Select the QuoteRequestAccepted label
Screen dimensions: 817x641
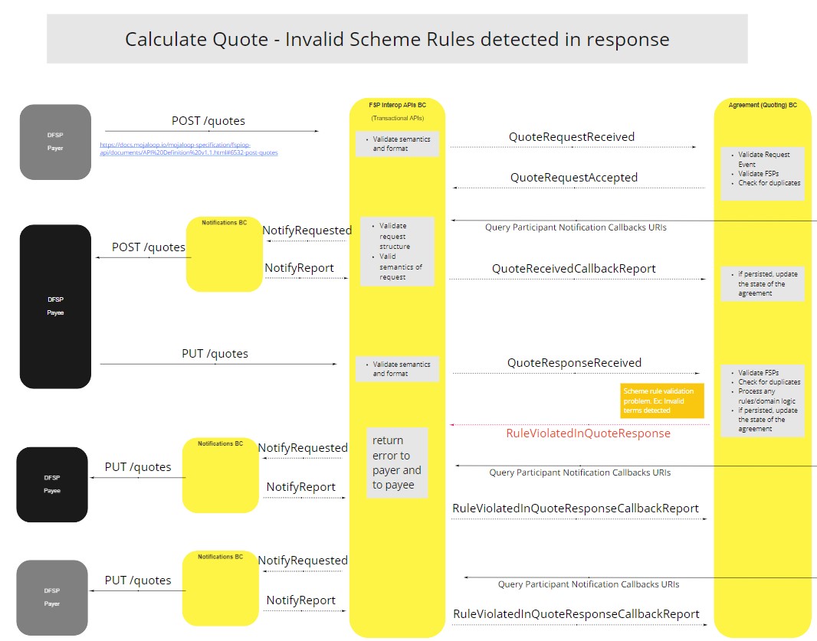coord(572,177)
